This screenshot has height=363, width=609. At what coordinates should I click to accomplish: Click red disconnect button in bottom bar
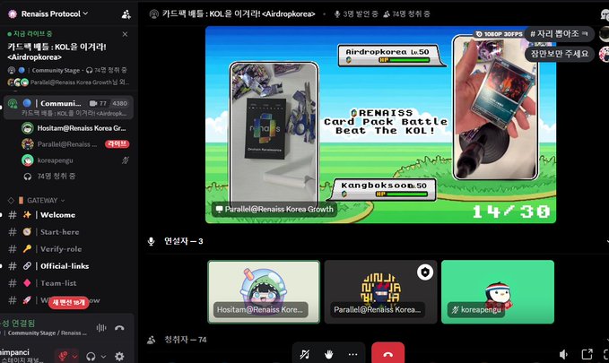click(x=387, y=353)
